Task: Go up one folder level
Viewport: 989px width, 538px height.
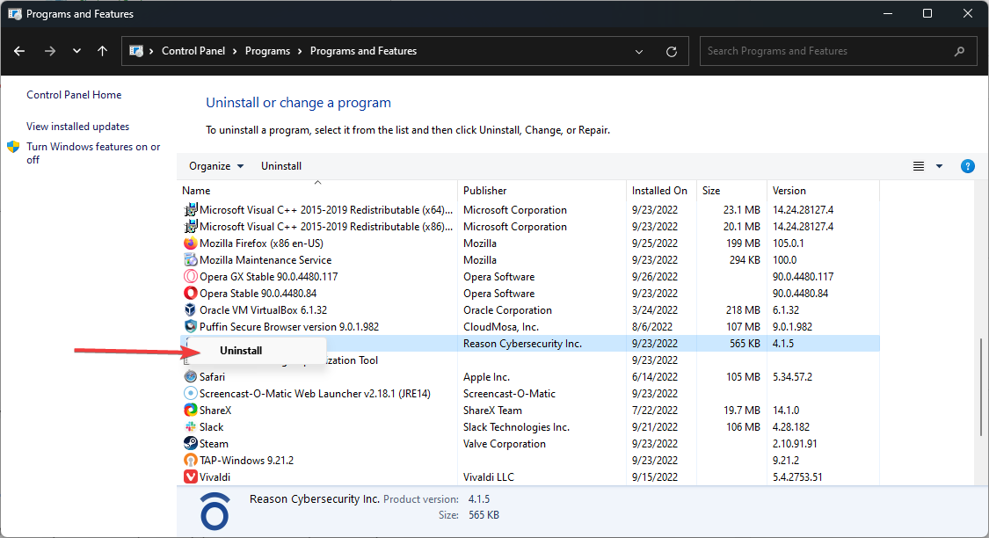Action: (x=103, y=51)
